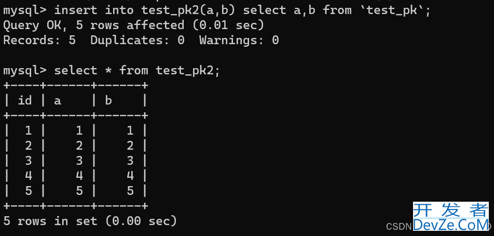Click the "Records: 5" text
Viewport: 494px width, 236px height.
coord(39,40)
